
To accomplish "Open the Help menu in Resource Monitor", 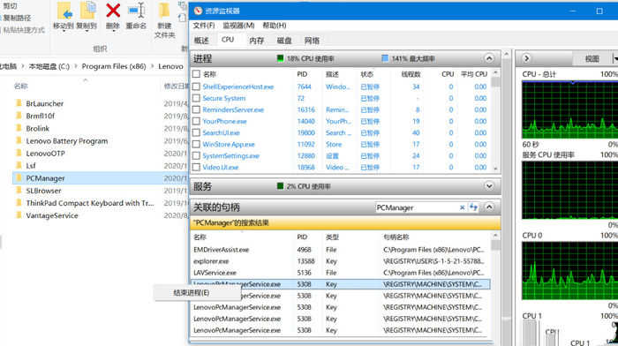I will coord(275,26).
